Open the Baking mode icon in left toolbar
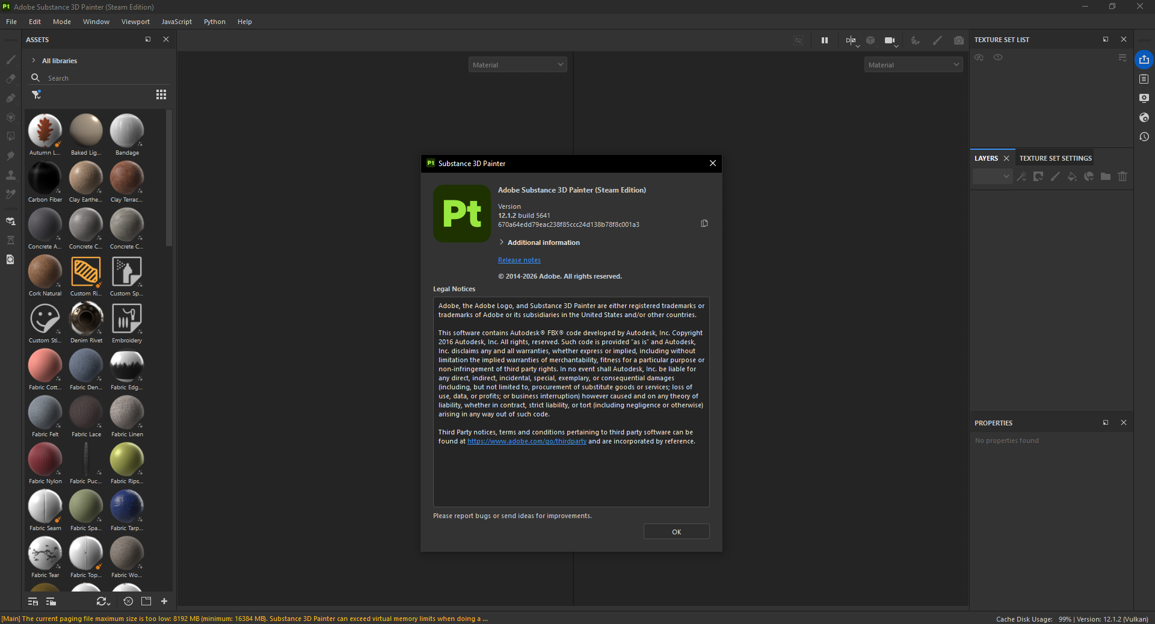Viewport: 1155px width, 624px height. click(10, 221)
